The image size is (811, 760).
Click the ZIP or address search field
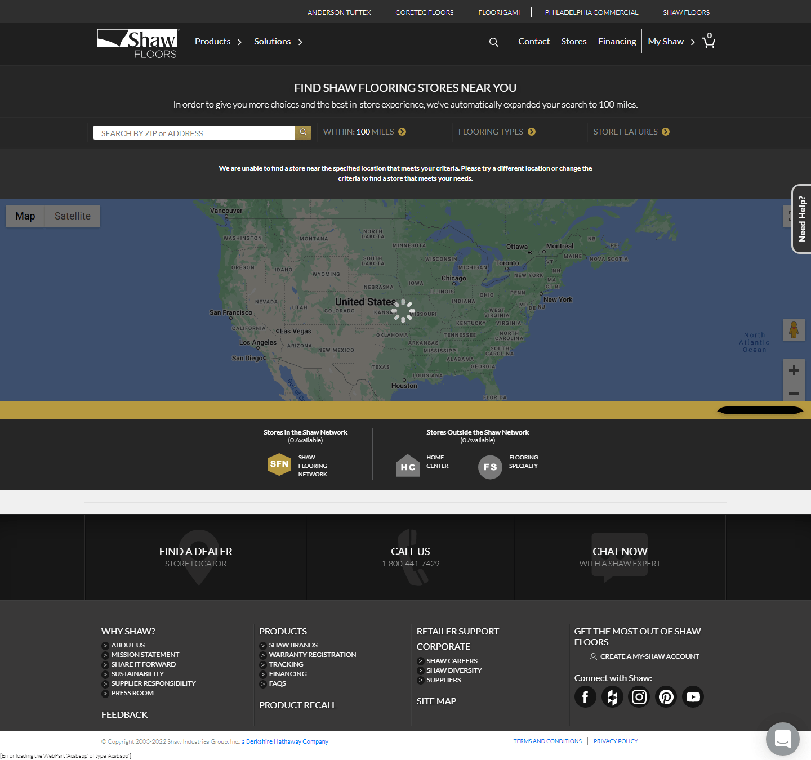pyautogui.click(x=194, y=133)
